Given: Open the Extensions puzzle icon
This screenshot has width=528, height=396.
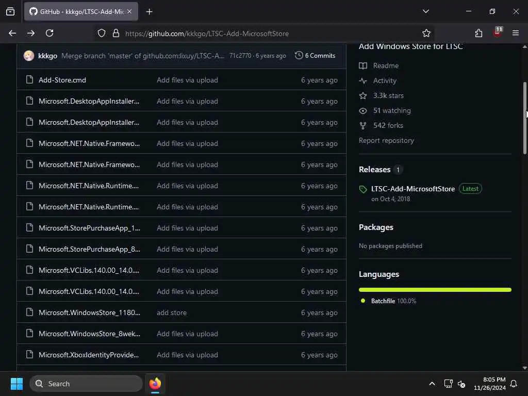Looking at the screenshot, I should coord(478,33).
